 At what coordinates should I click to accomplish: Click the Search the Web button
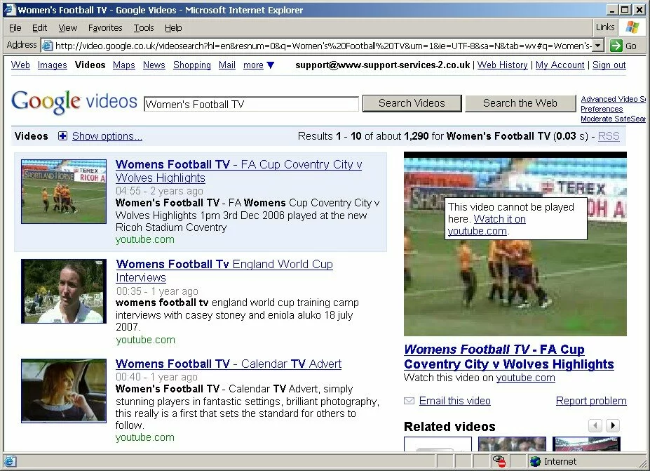tap(520, 103)
